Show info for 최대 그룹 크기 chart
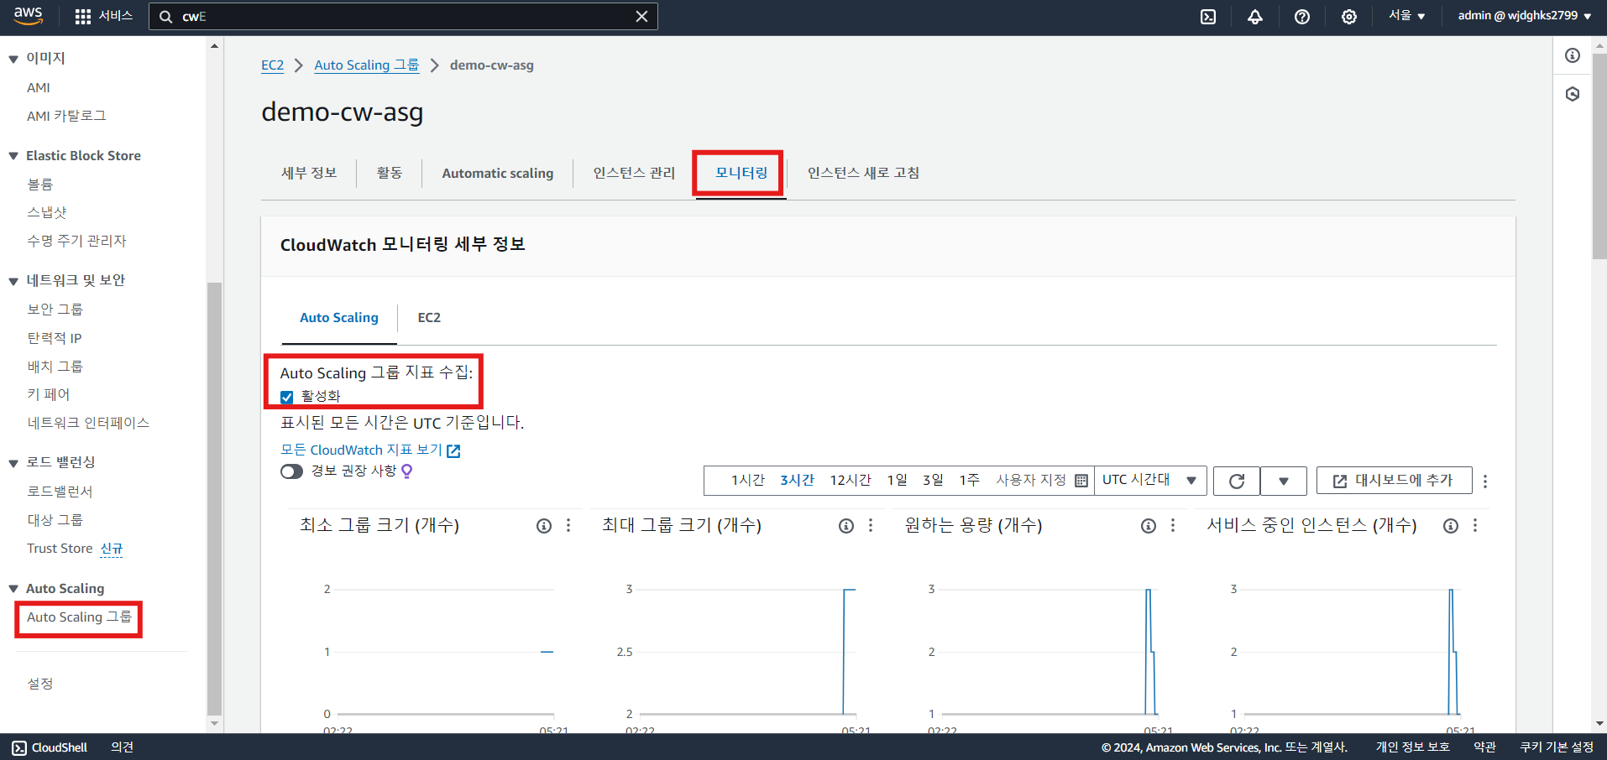The width and height of the screenshot is (1607, 760). (x=846, y=526)
